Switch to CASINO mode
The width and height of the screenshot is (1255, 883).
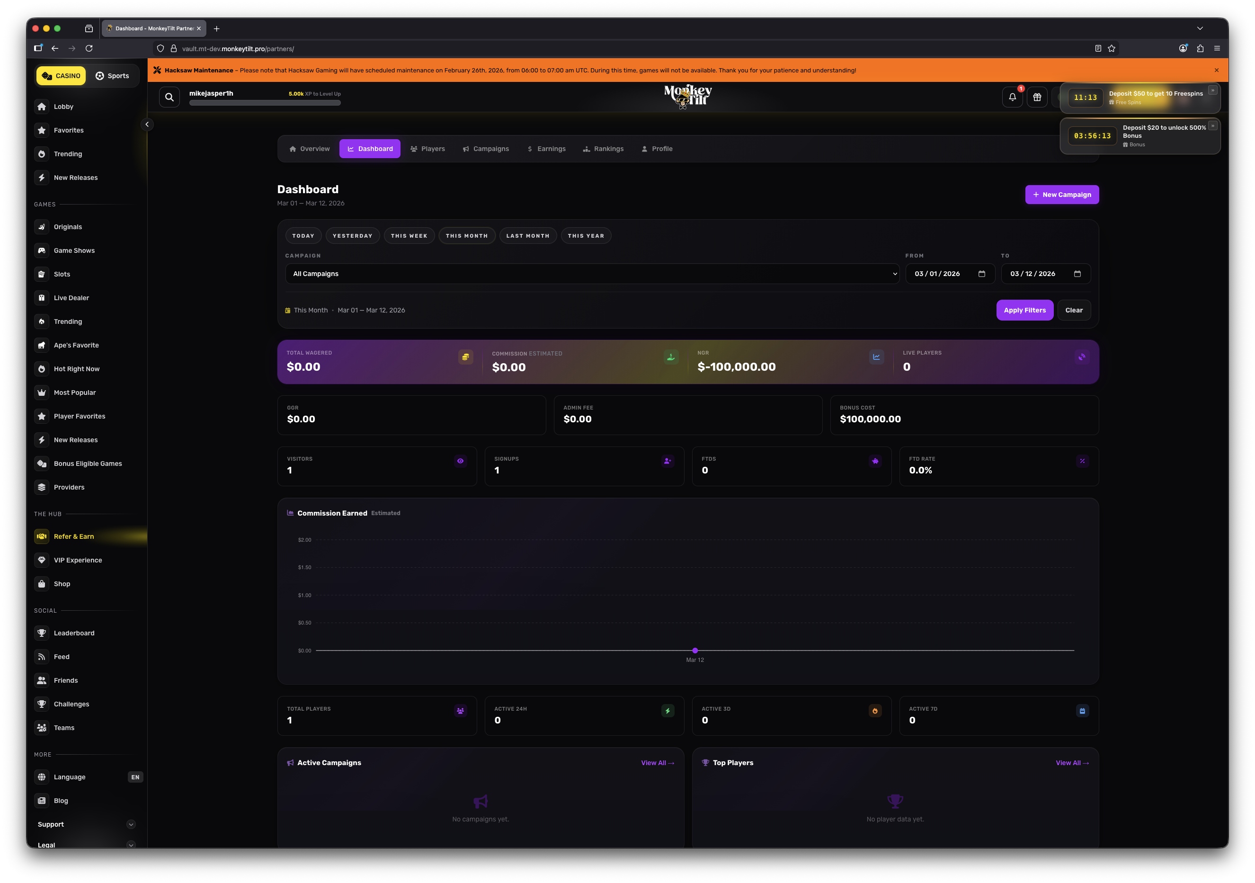pos(61,76)
